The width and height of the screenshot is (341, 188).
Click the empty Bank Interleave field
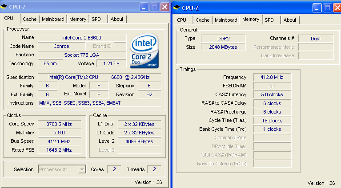point(316,56)
